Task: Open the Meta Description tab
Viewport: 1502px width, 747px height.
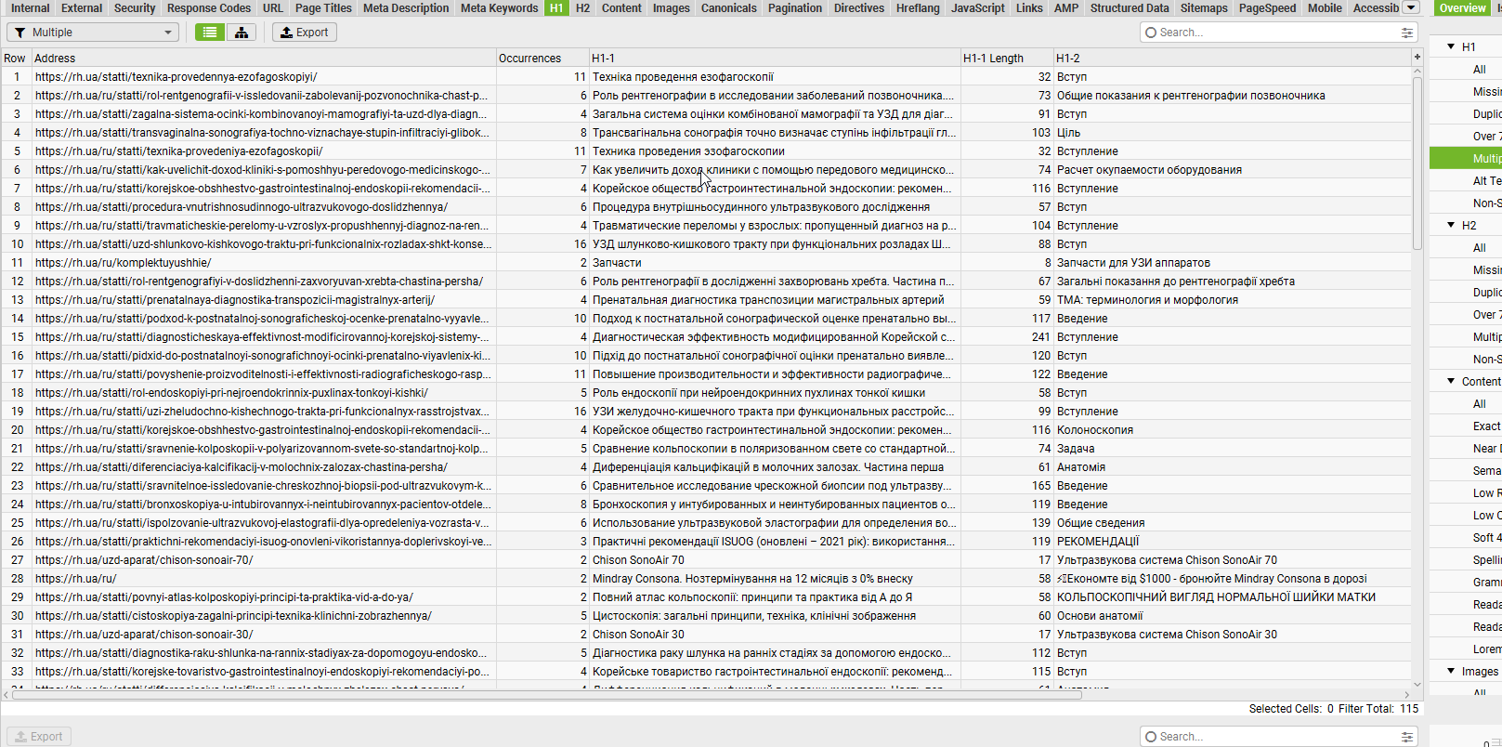Action: 406,7
